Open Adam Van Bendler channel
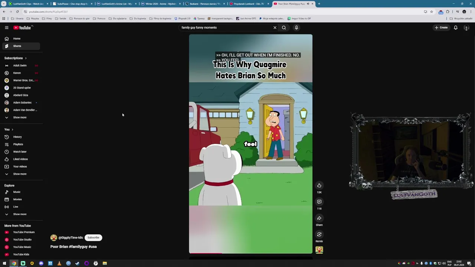 (x=20, y=110)
